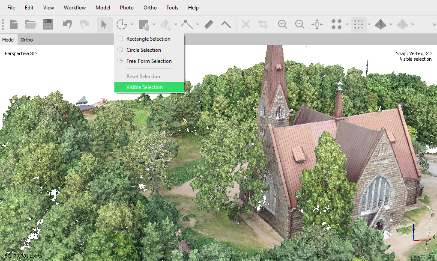
Task: Switch to the Ortho tab
Action: click(27, 40)
